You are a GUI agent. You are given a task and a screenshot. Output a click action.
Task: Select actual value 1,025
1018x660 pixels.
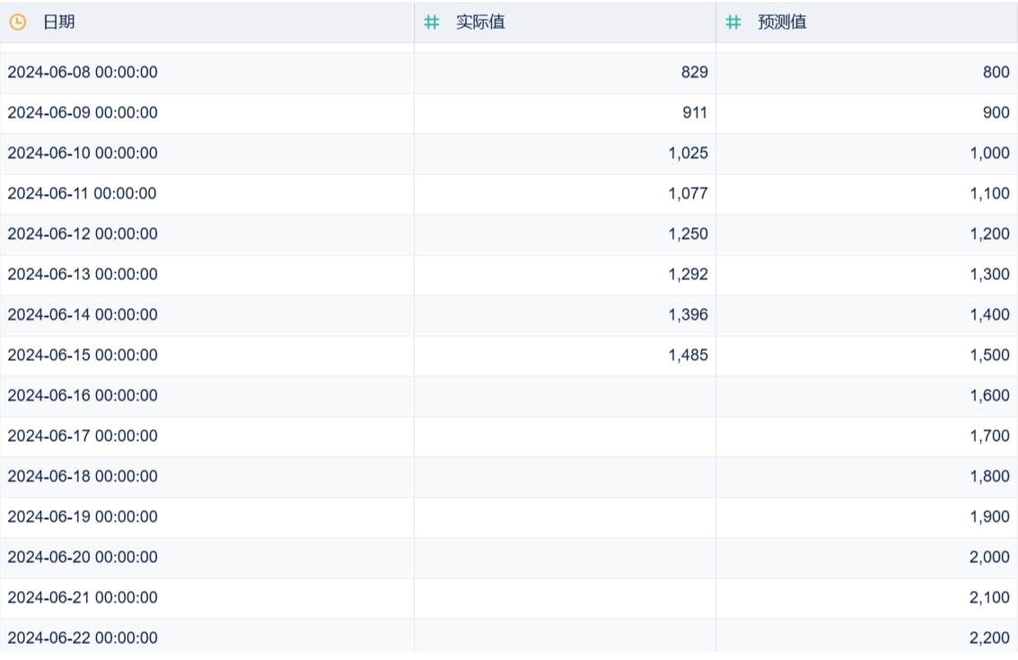[x=689, y=153]
